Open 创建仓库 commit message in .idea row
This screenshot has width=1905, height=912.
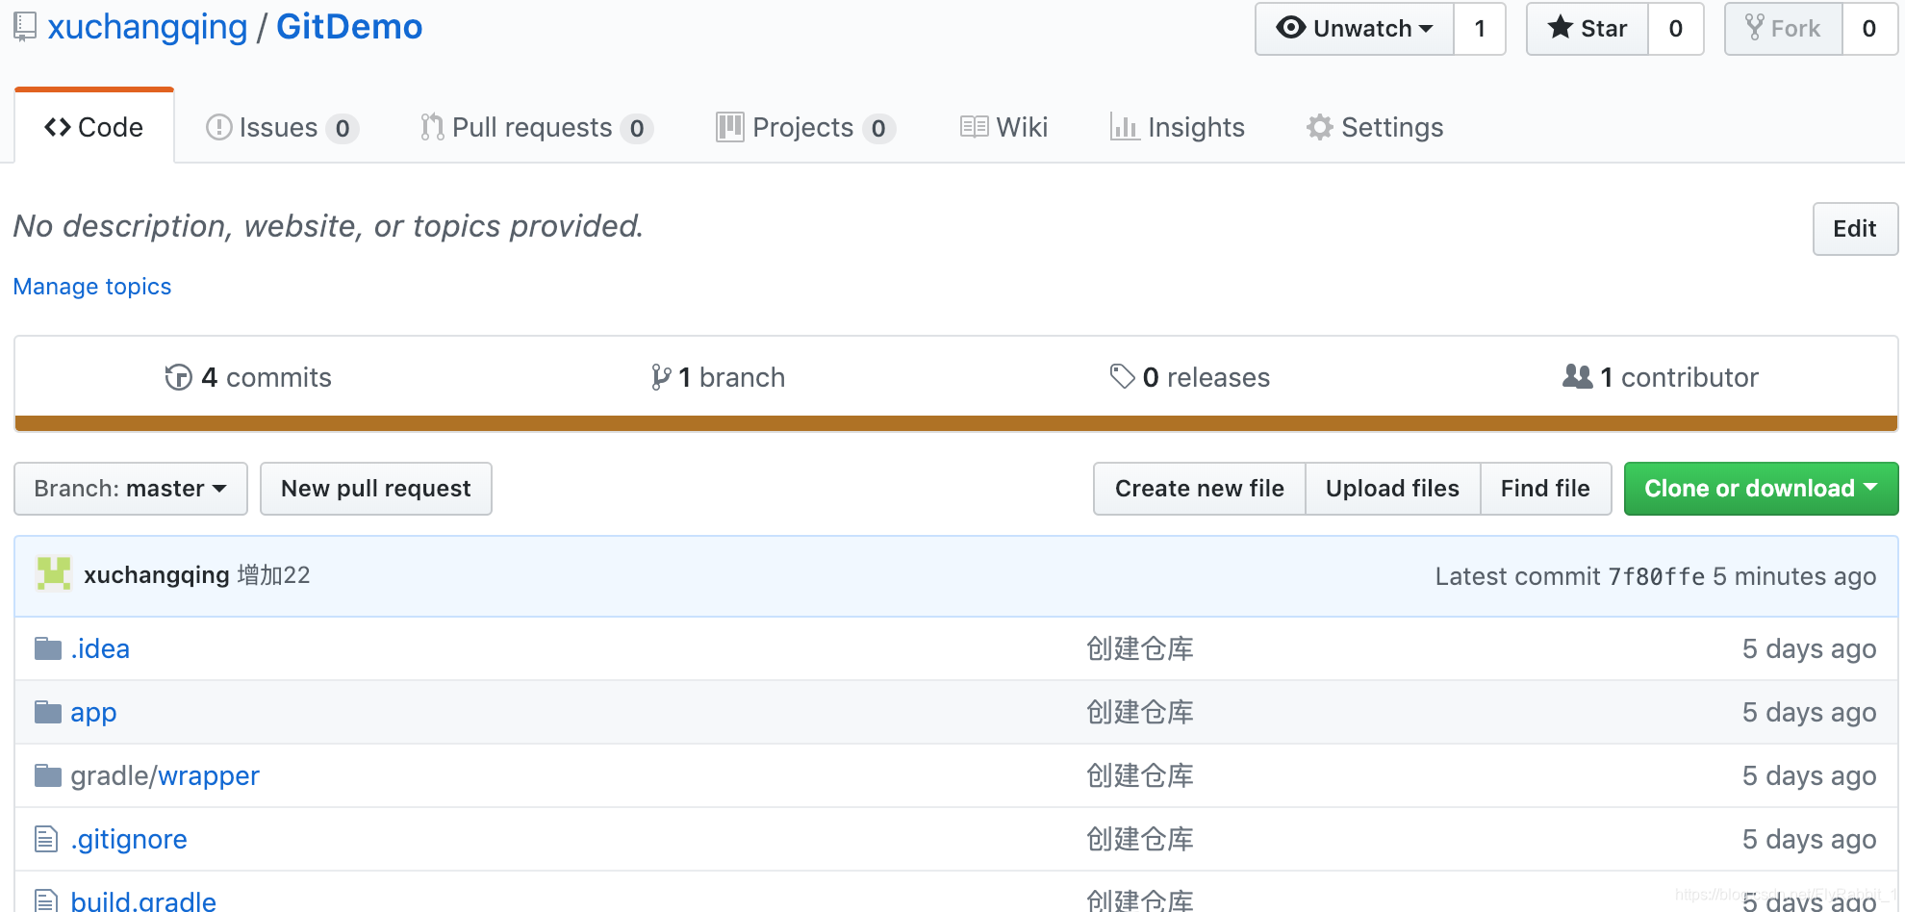pyautogui.click(x=1140, y=648)
